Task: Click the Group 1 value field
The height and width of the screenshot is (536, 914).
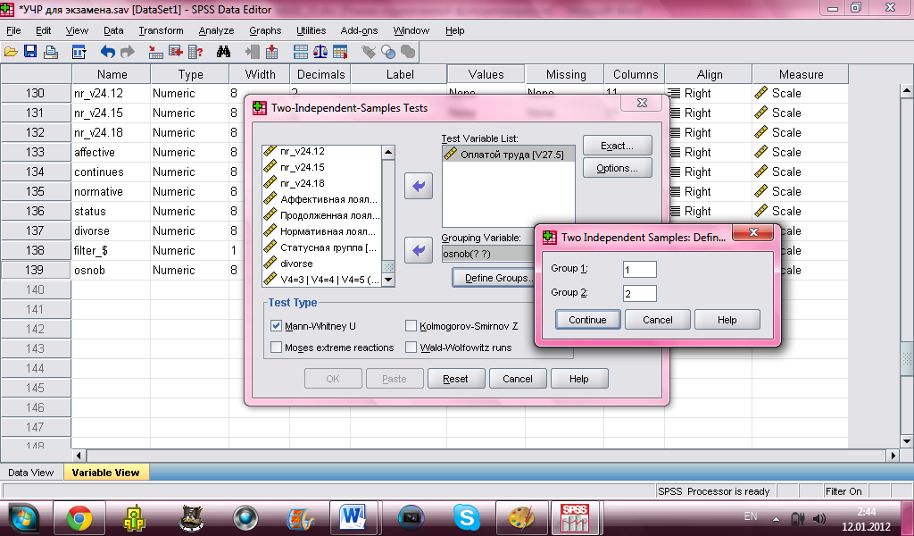Action: tap(639, 270)
